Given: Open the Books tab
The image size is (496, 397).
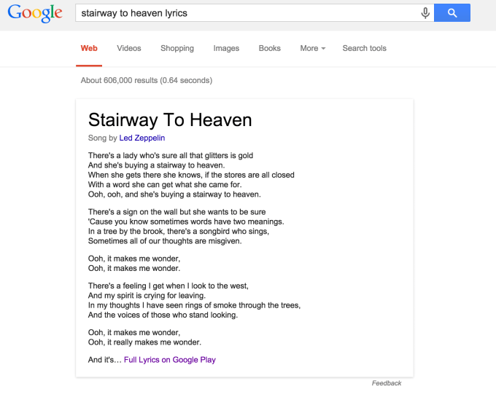Looking at the screenshot, I should coord(270,48).
